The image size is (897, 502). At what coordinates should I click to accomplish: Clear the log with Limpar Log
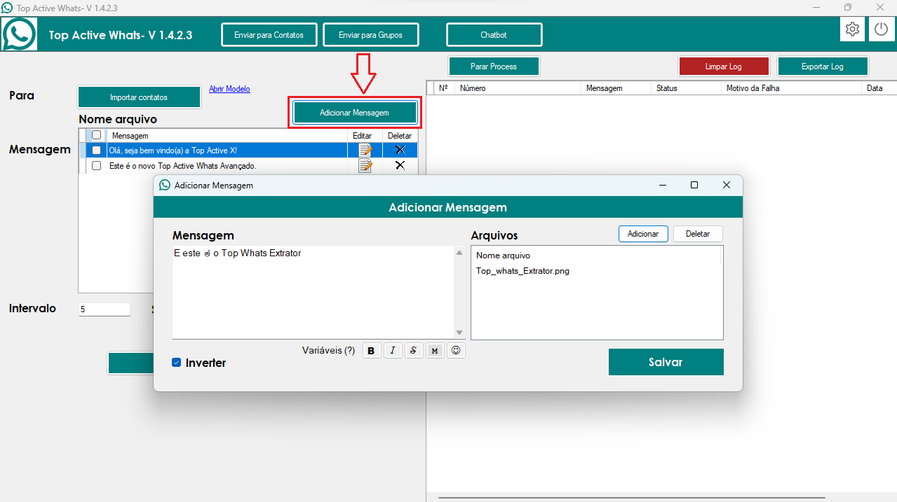pyautogui.click(x=724, y=67)
